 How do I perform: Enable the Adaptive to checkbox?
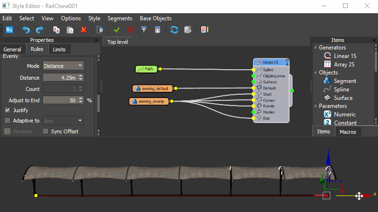pyautogui.click(x=8, y=121)
